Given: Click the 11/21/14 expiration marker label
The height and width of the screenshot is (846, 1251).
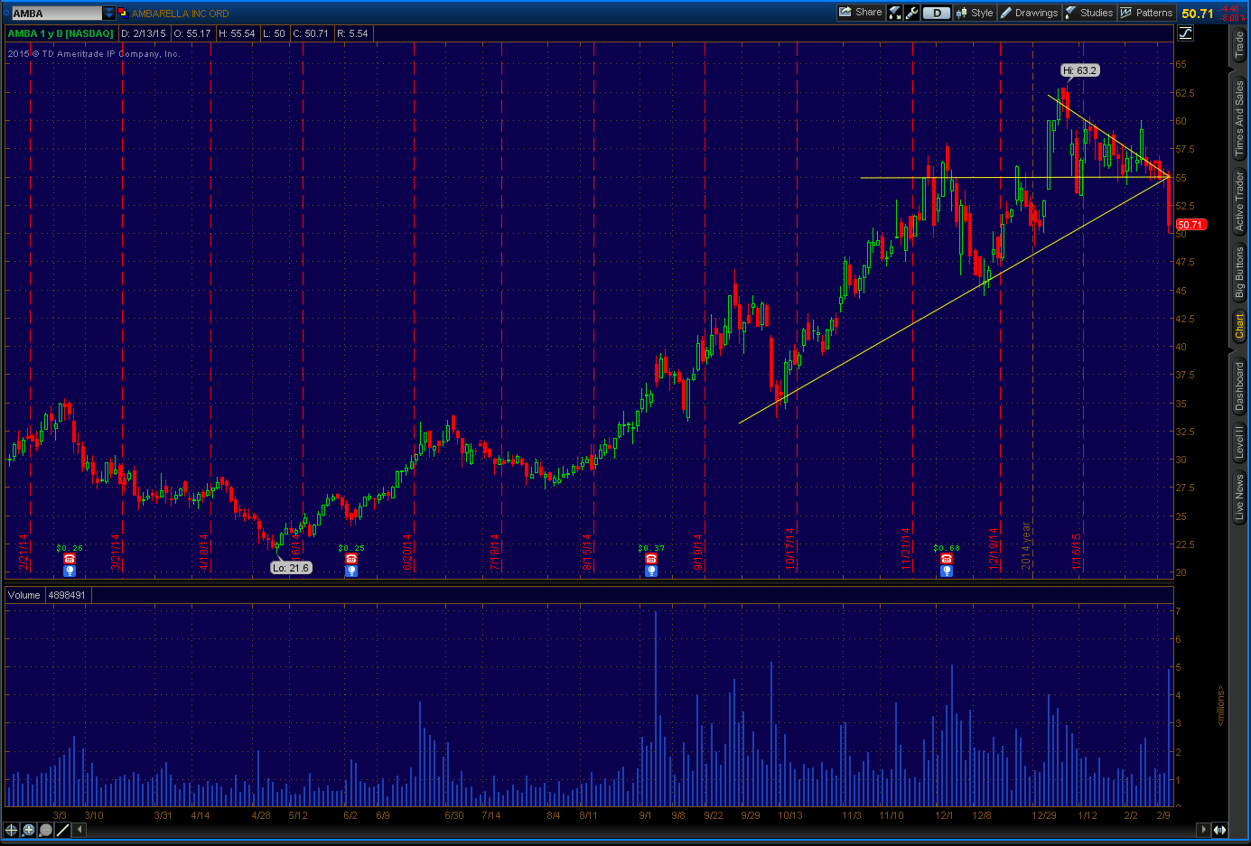Looking at the screenshot, I should point(906,549).
